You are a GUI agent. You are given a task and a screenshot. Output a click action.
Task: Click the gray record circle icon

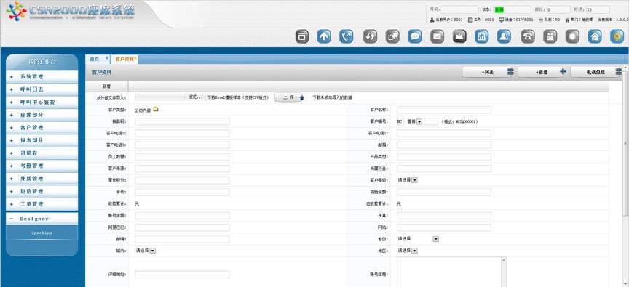click(572, 36)
